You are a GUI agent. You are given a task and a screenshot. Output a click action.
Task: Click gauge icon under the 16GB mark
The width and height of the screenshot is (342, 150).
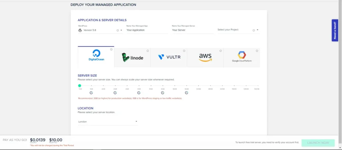186,93
